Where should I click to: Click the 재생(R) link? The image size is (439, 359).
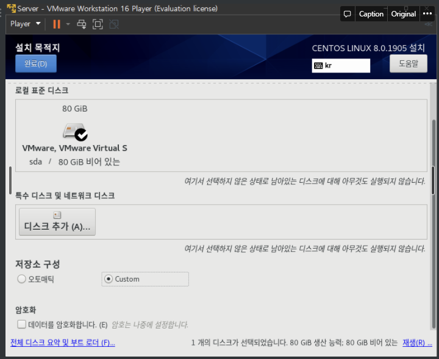click(x=417, y=343)
